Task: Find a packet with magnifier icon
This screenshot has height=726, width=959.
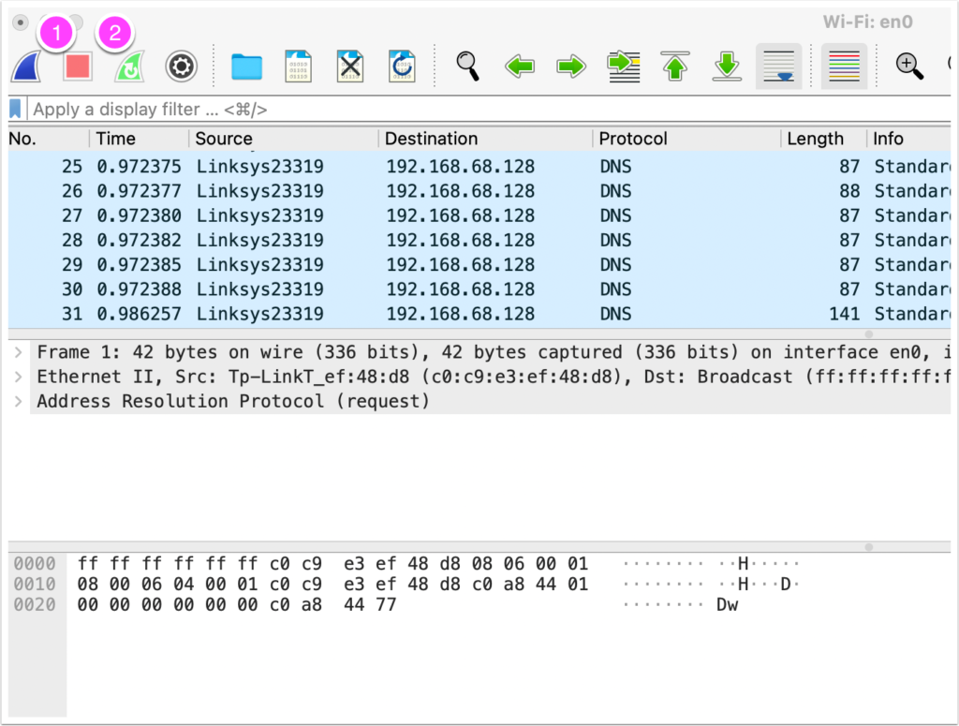Action: pyautogui.click(x=467, y=66)
